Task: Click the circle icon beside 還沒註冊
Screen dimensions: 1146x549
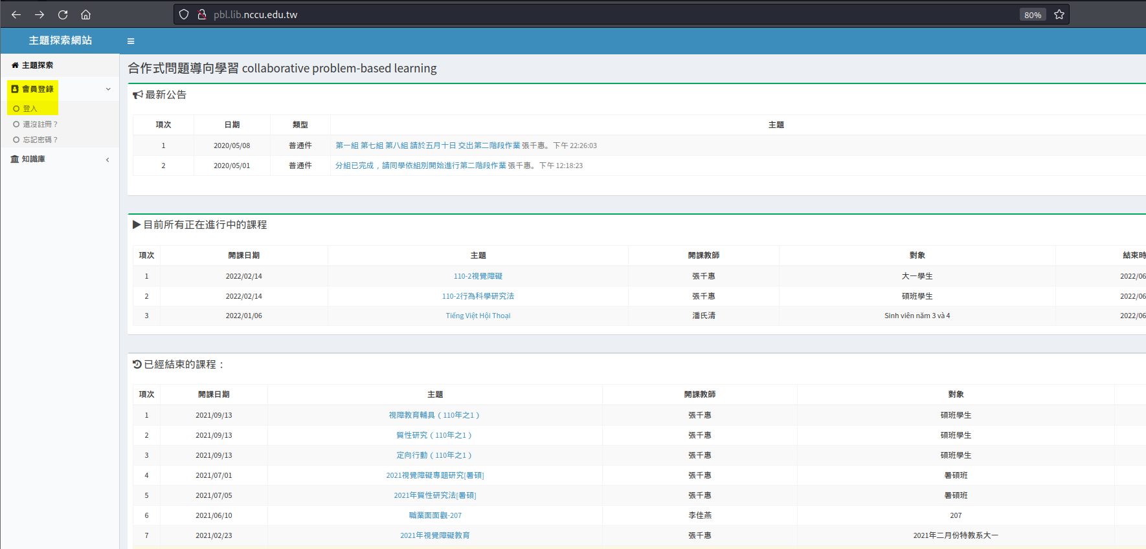Action: 16,124
